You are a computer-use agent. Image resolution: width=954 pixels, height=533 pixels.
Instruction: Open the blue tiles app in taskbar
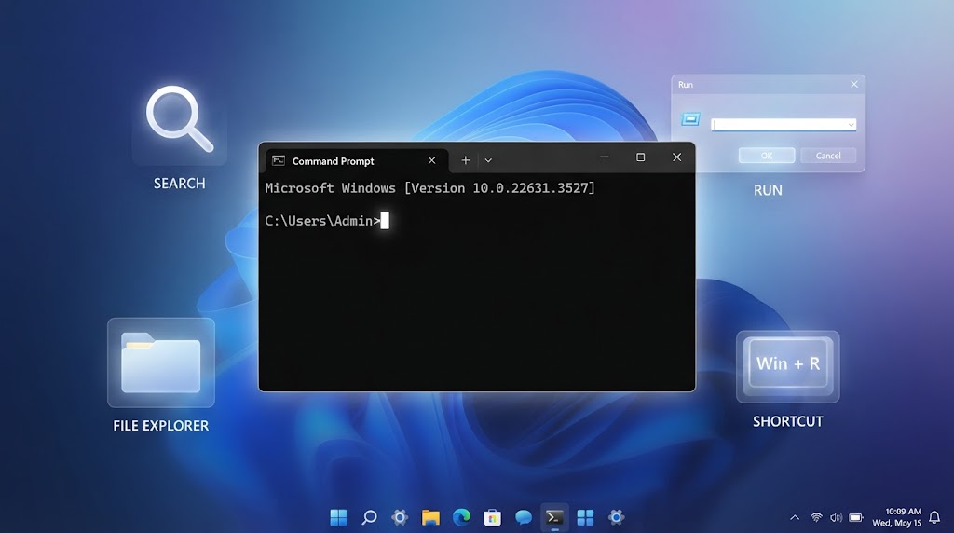tap(585, 517)
